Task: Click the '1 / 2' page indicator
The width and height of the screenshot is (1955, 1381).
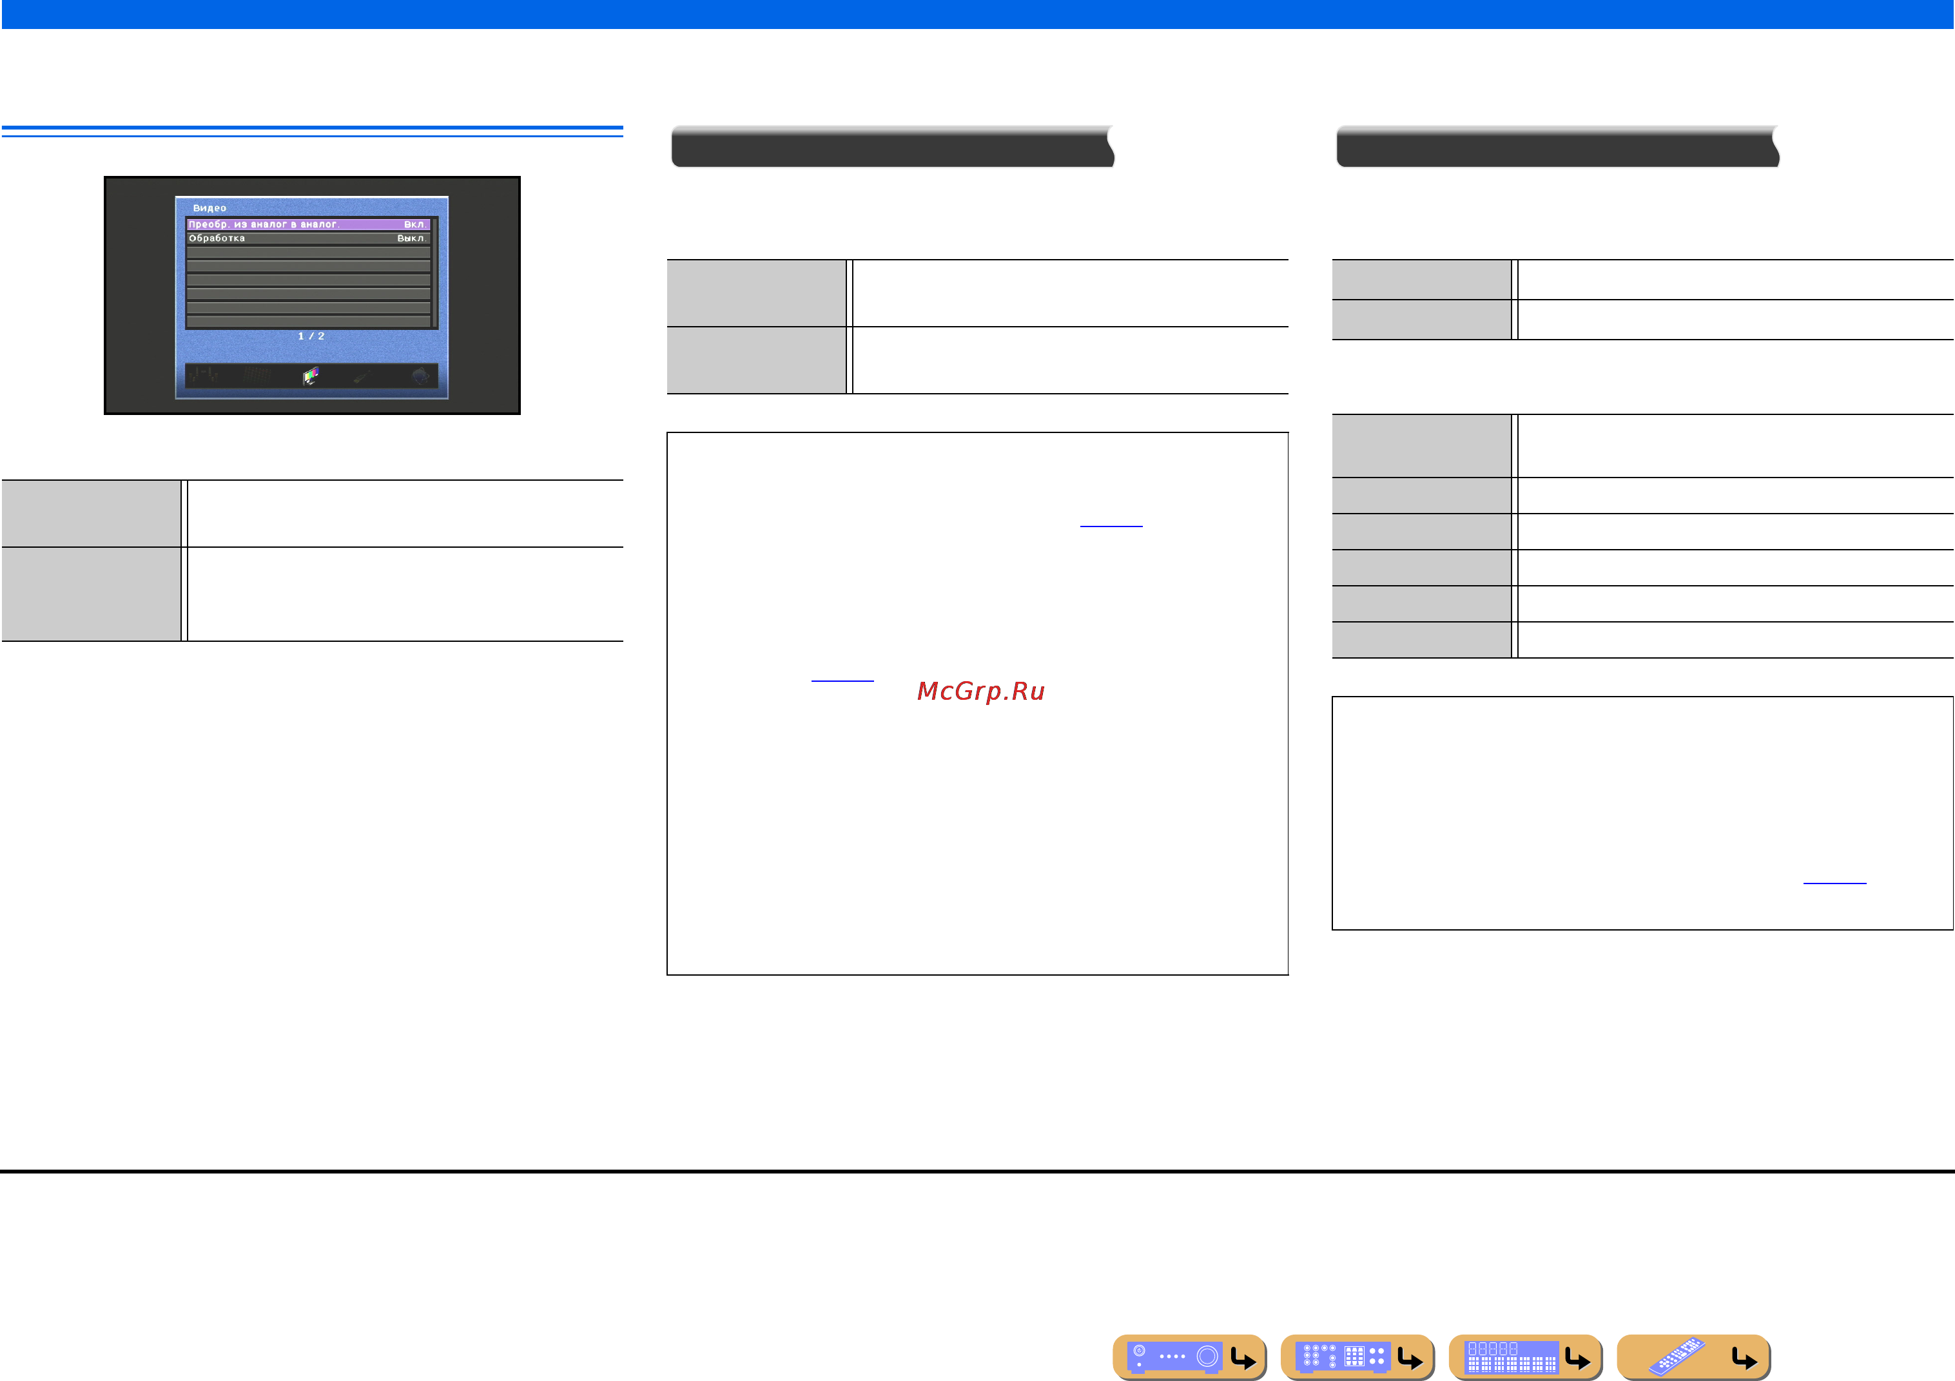Action: [311, 336]
